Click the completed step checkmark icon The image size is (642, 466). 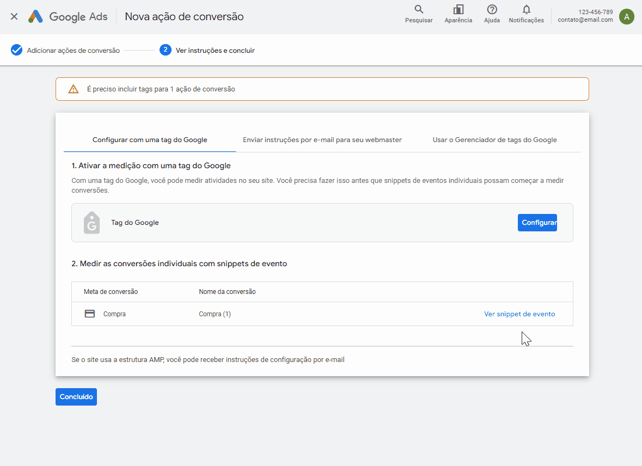(x=16, y=50)
